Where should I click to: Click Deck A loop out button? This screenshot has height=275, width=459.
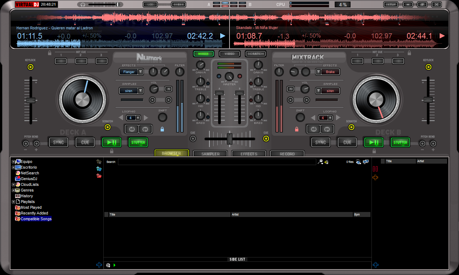(x=145, y=129)
